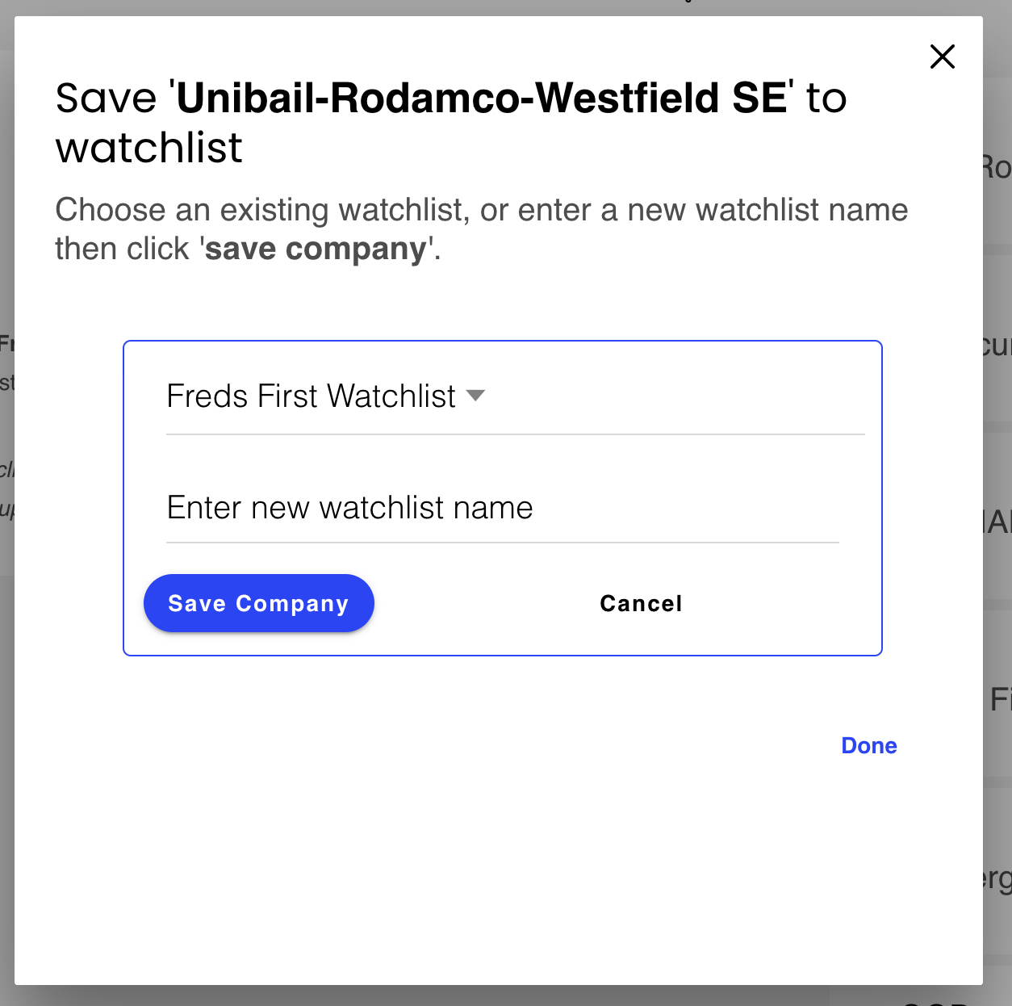
Task: Click the dropdown arrow beside Freds First Watchlist
Action: point(476,395)
